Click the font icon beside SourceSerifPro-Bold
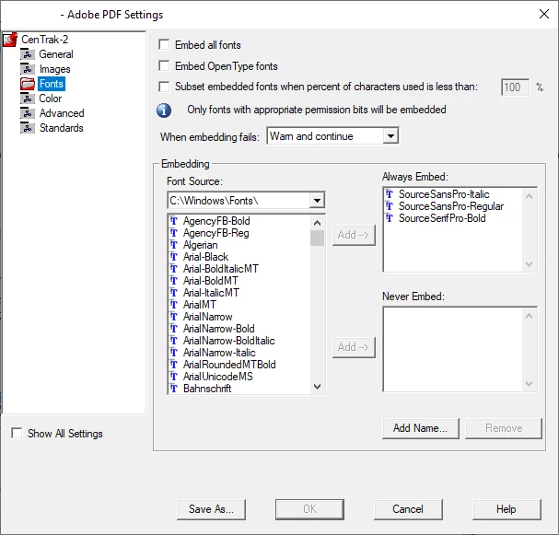This screenshot has height=535, width=559. click(x=390, y=218)
